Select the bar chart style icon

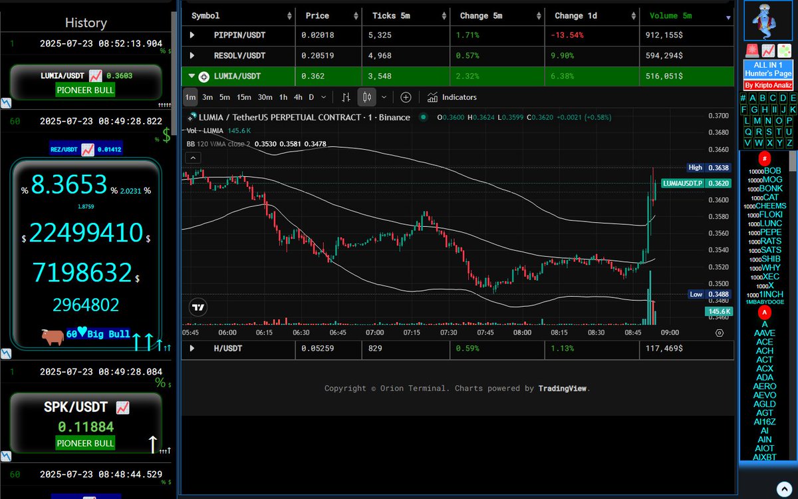pyautogui.click(x=346, y=97)
